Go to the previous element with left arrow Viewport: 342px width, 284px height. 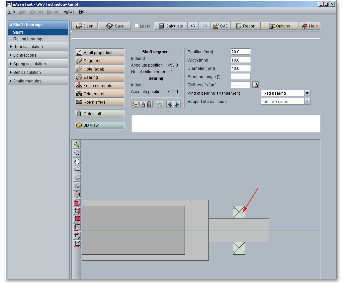click(170, 104)
